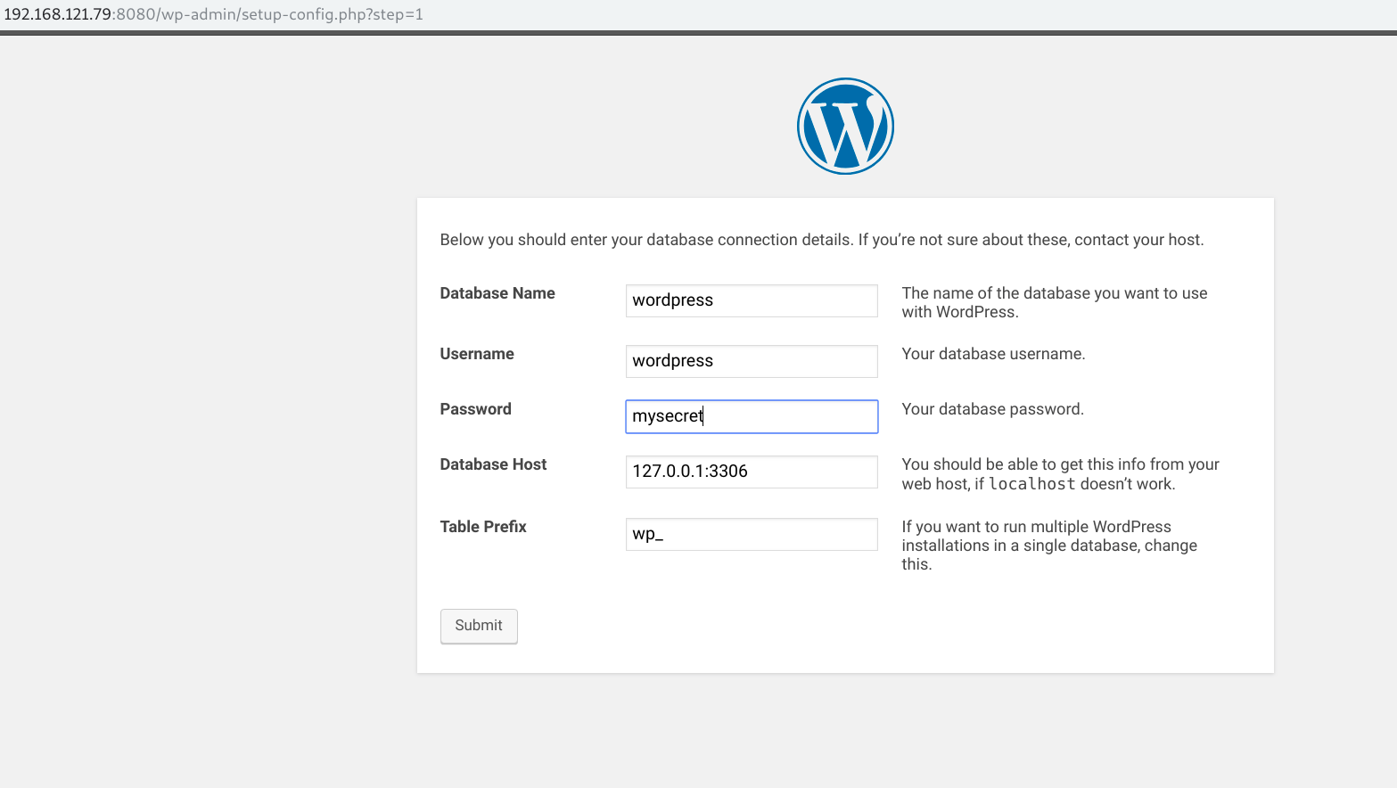Click "Your database username." help text
The width and height of the screenshot is (1397, 788).
point(993,354)
